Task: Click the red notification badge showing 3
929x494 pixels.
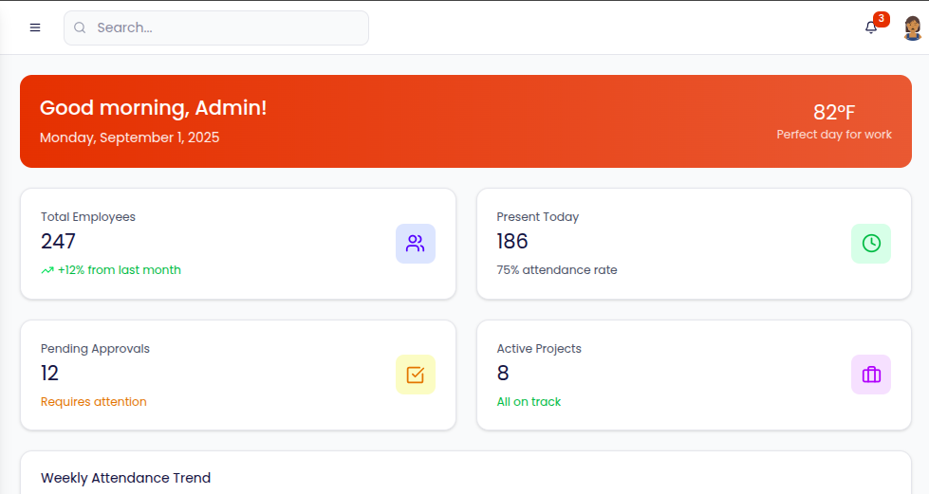Action: (x=882, y=19)
